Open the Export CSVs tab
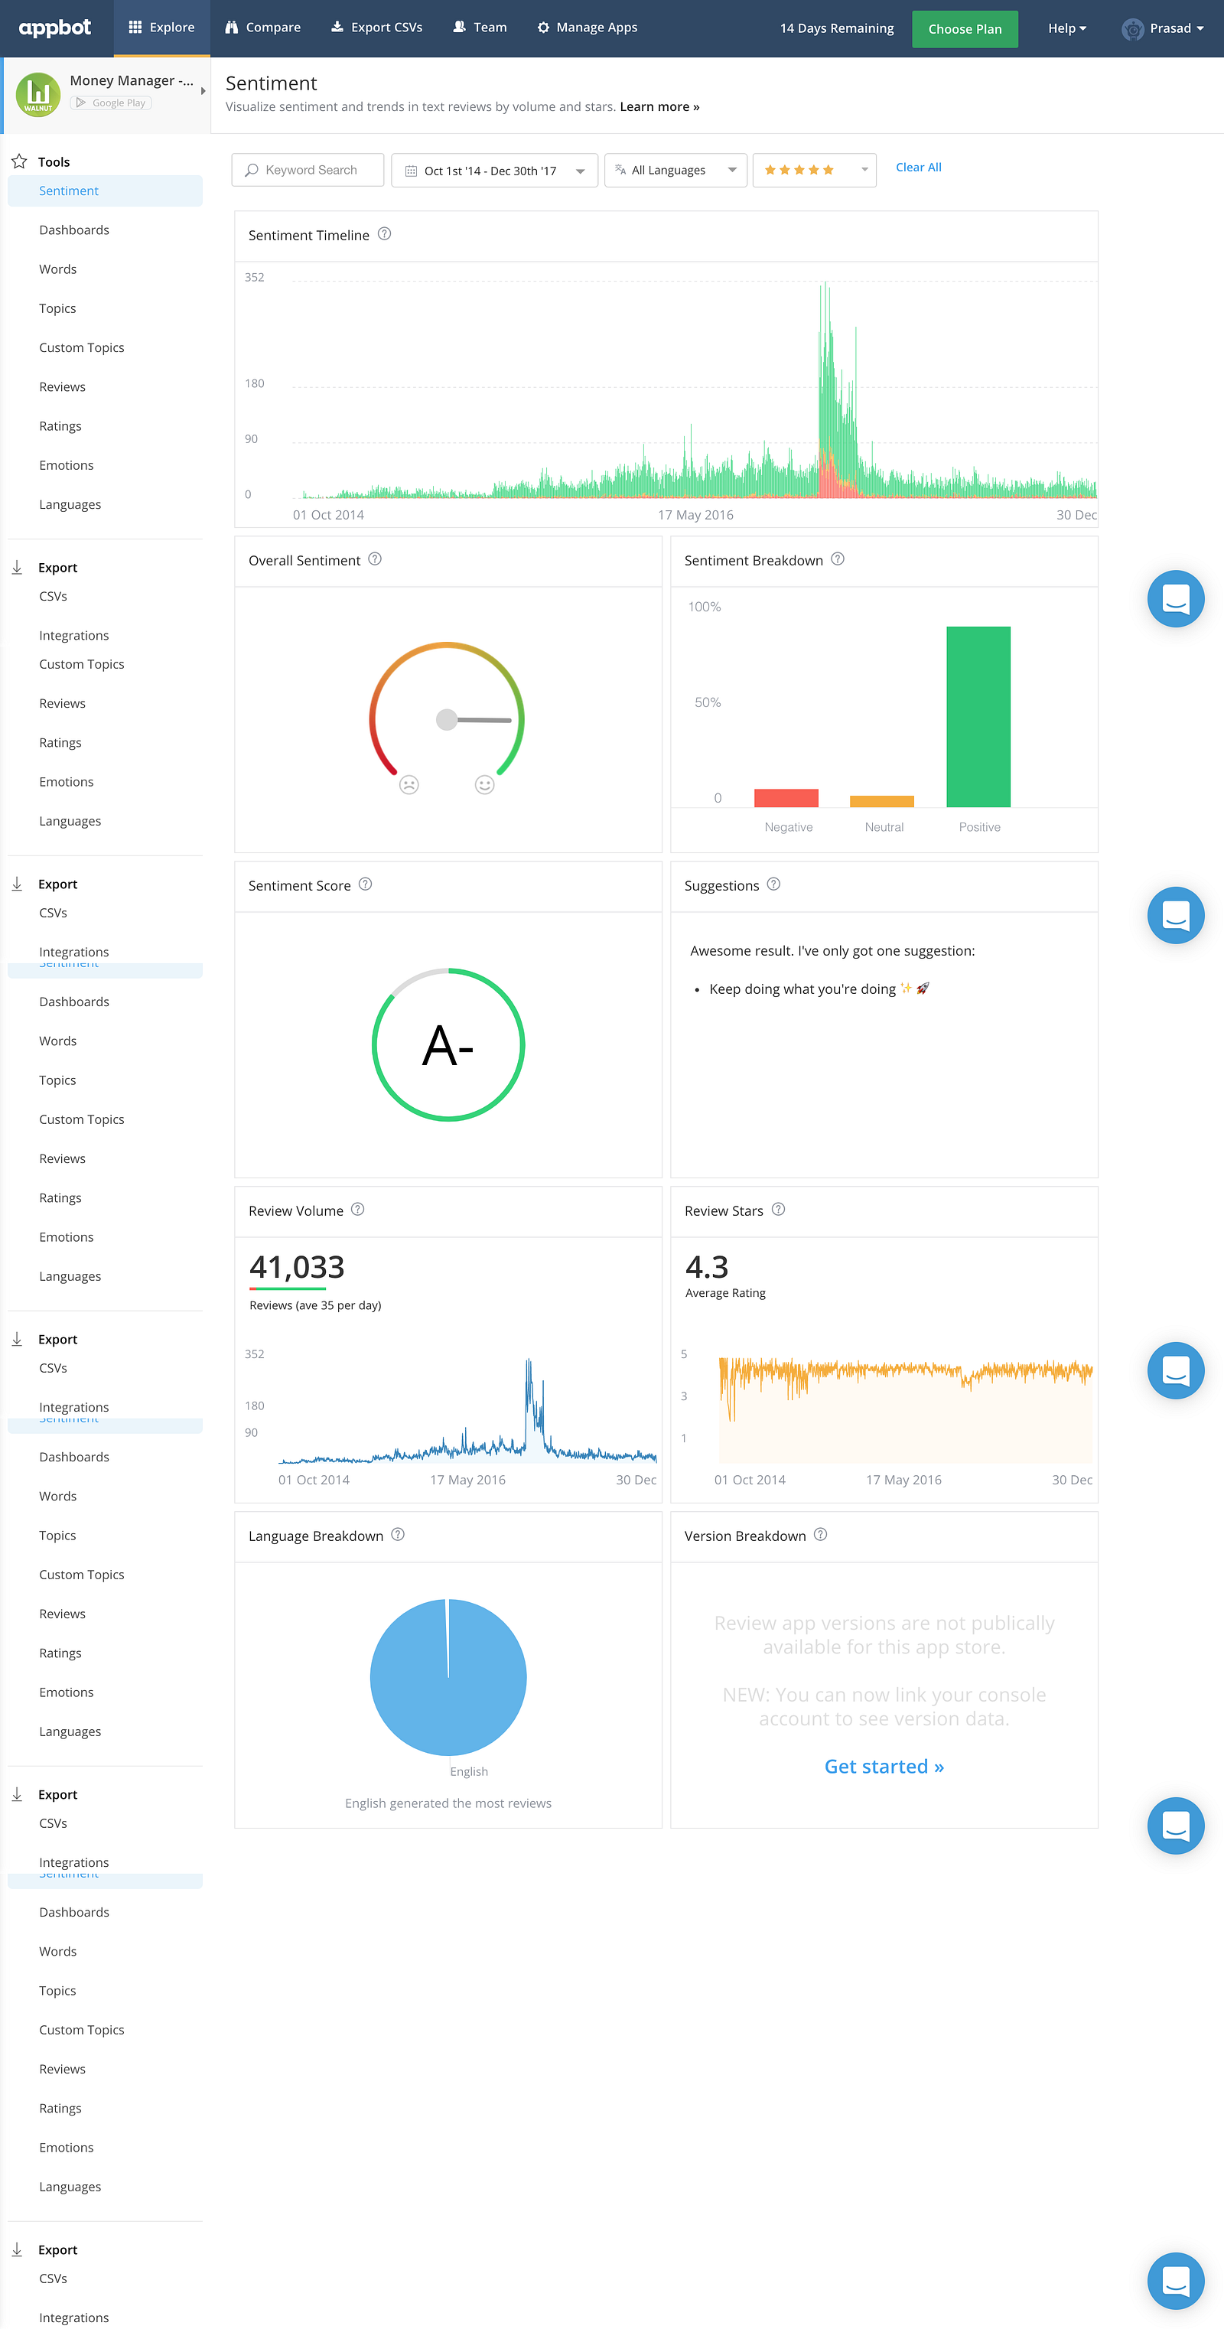This screenshot has height=2329, width=1224. point(377,28)
